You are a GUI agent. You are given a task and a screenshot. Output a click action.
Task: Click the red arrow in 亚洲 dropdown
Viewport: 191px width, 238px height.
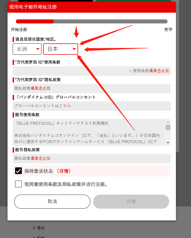coord(38,49)
